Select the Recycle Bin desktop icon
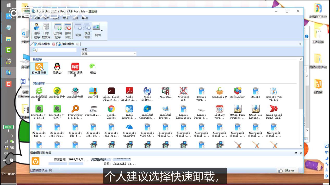The image size is (330, 185). tap(25, 36)
